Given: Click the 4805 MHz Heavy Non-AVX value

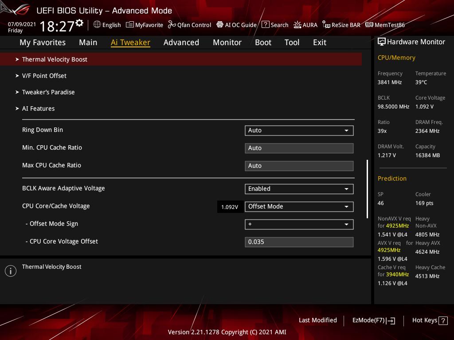Looking at the screenshot, I should point(427,235).
